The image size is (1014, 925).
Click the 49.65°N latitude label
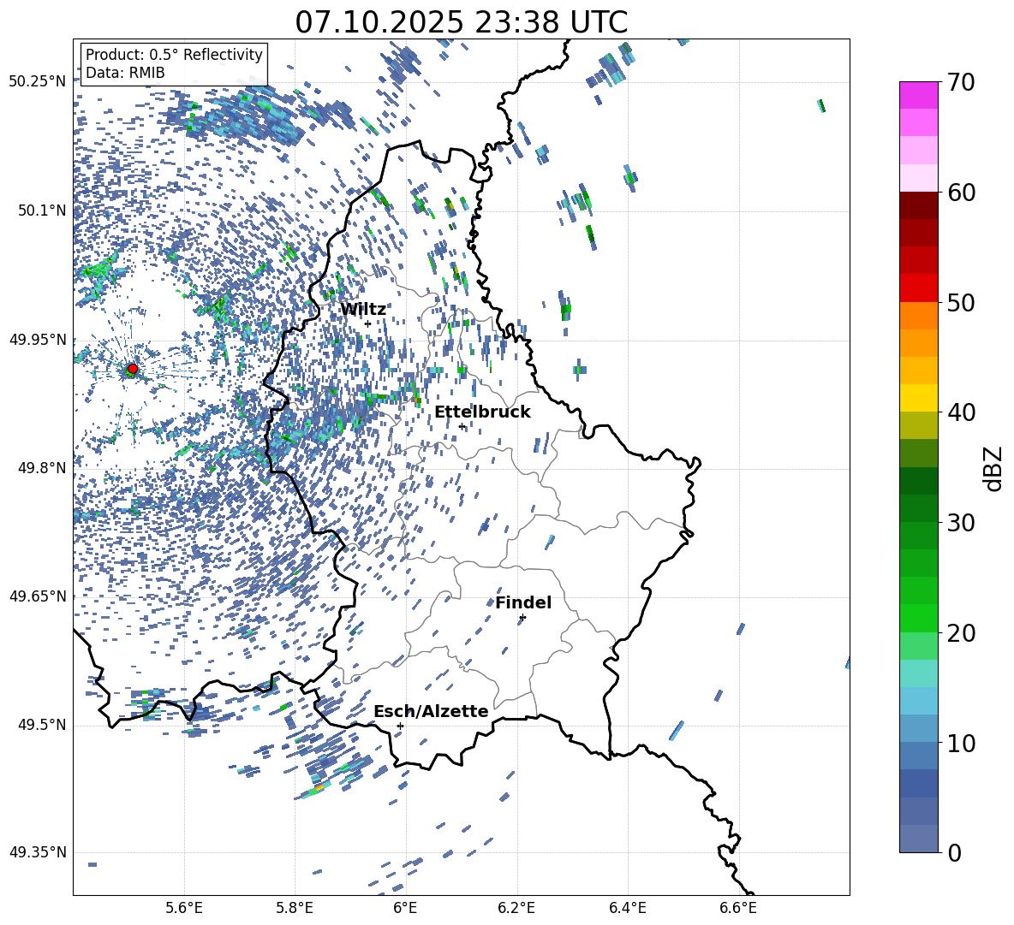[38, 596]
